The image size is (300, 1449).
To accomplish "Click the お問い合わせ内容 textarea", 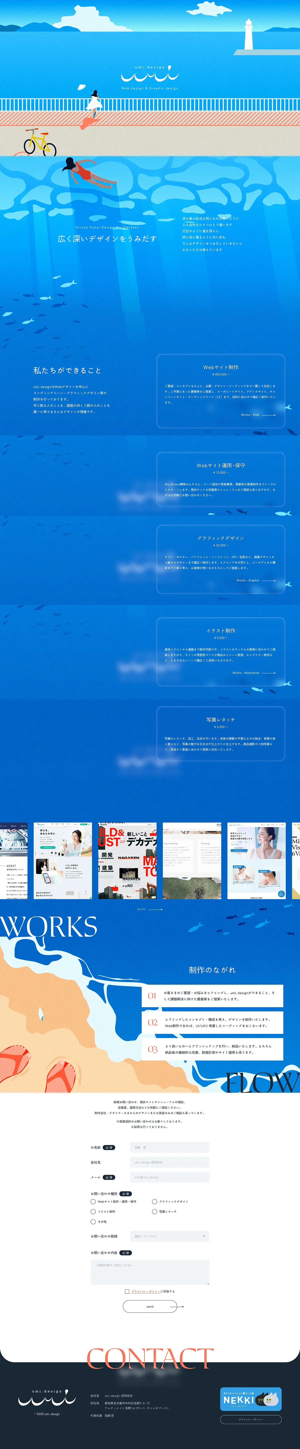I will point(150,1272).
